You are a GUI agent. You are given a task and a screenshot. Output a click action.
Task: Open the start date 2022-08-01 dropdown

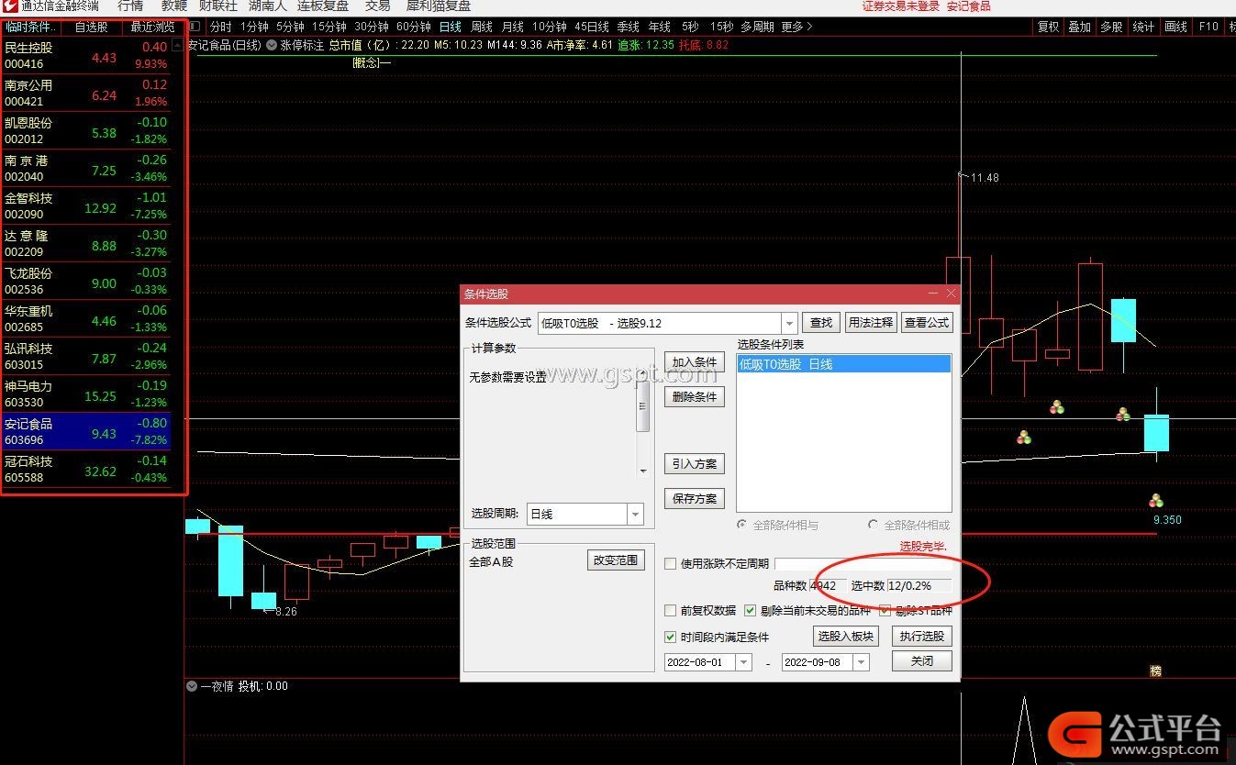(x=743, y=662)
